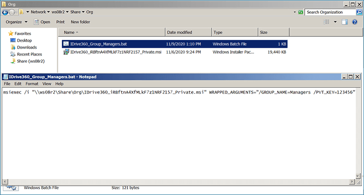Click the green refresh icon beside address bar
This screenshot has height=195, width=364.
click(x=301, y=12)
